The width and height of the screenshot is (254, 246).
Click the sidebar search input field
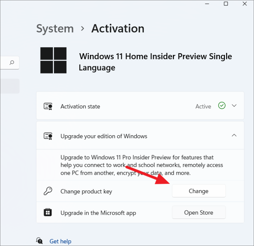pyautogui.click(x=10, y=63)
